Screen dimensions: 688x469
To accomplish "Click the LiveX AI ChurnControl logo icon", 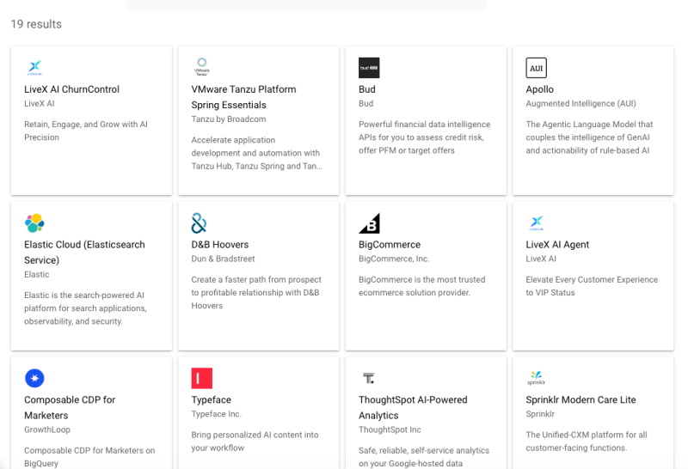I will [34, 68].
